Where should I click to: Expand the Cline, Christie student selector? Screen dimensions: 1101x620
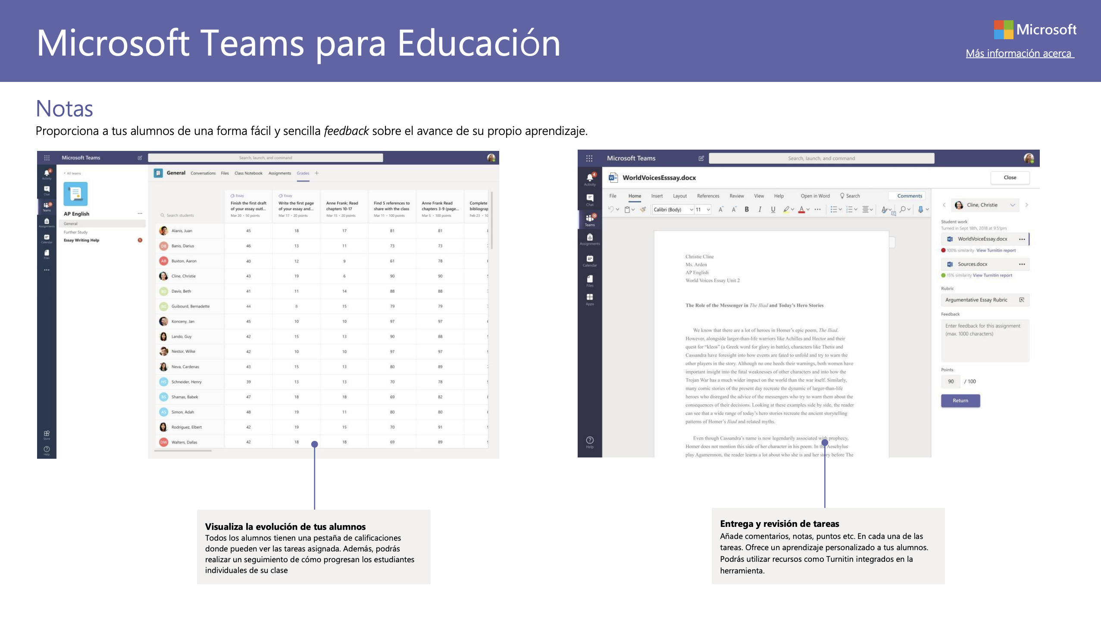[x=1012, y=205]
